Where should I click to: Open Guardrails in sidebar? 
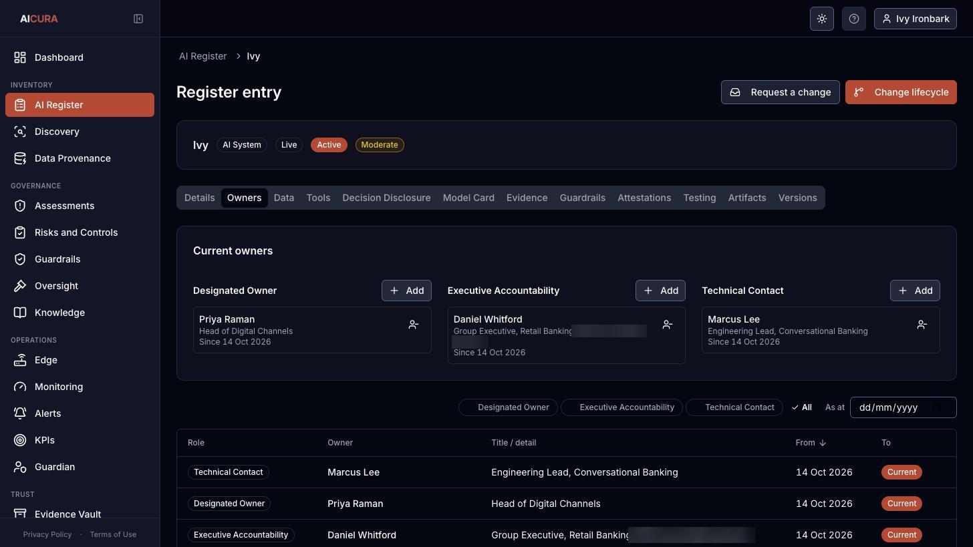[80, 259]
